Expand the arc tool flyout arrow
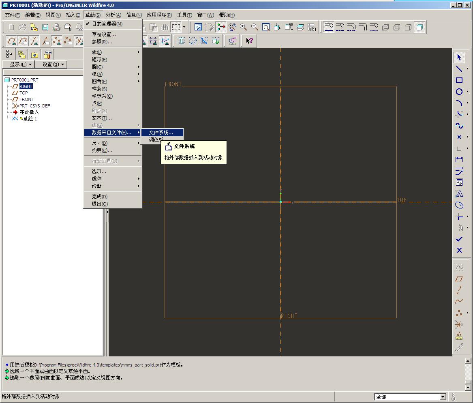 pyautogui.click(x=468, y=103)
